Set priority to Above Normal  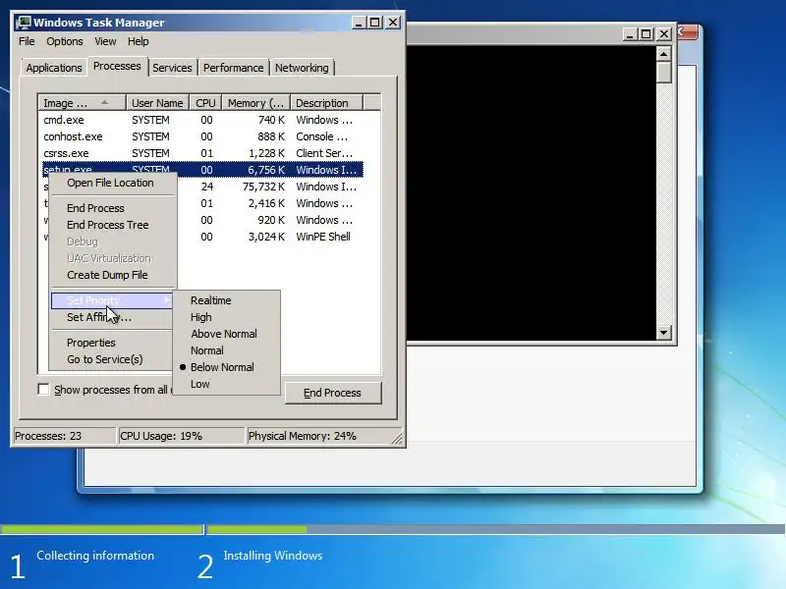(x=226, y=334)
